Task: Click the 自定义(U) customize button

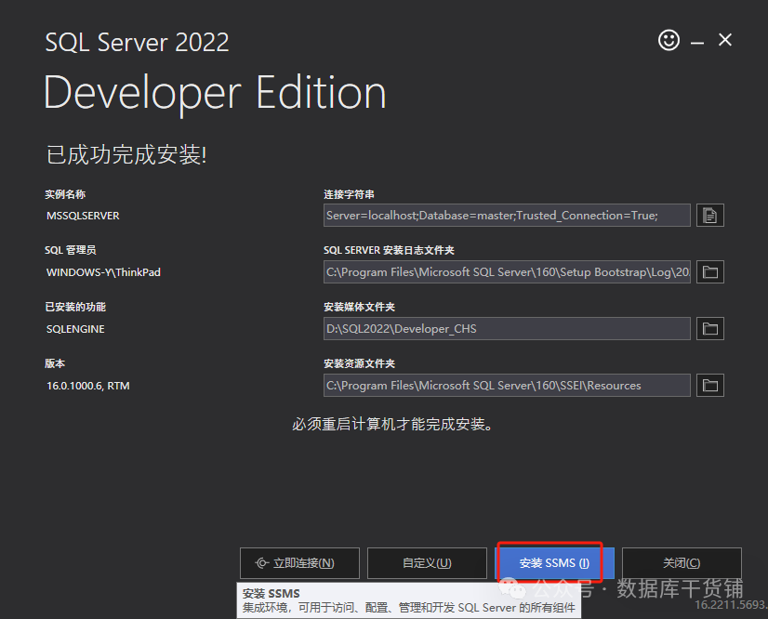Action: [x=427, y=563]
